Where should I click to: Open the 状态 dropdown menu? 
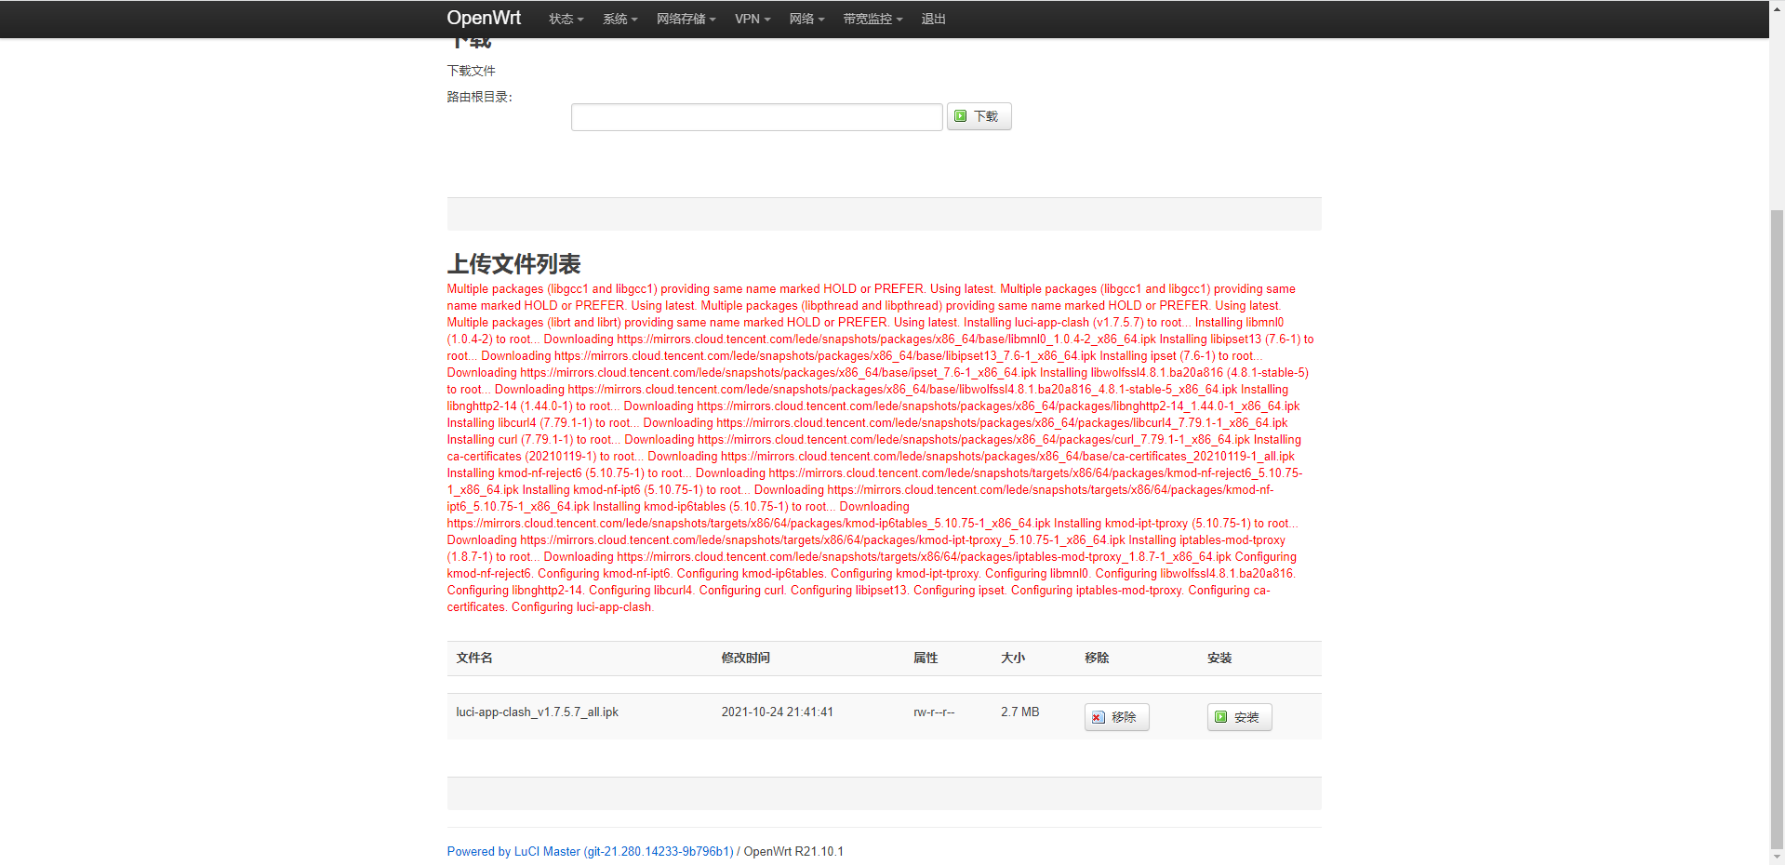pyautogui.click(x=566, y=19)
